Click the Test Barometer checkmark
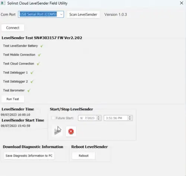Image resolution: width=186 pixels, height=176 pixels. click(x=29, y=91)
